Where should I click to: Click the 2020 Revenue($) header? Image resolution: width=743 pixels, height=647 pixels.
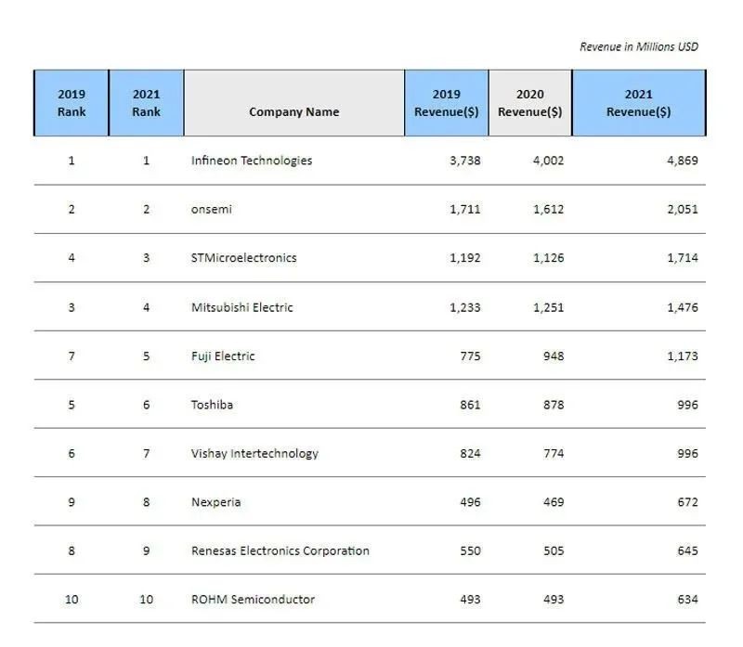coord(529,103)
